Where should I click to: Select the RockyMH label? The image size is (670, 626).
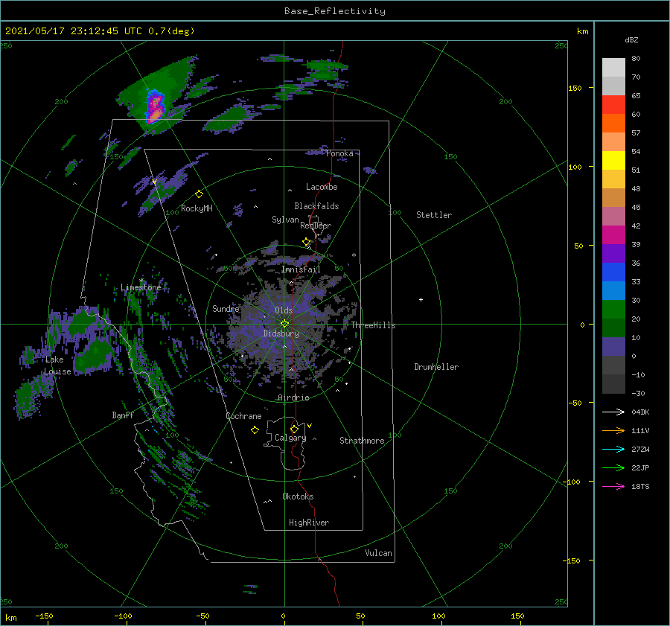pos(197,208)
